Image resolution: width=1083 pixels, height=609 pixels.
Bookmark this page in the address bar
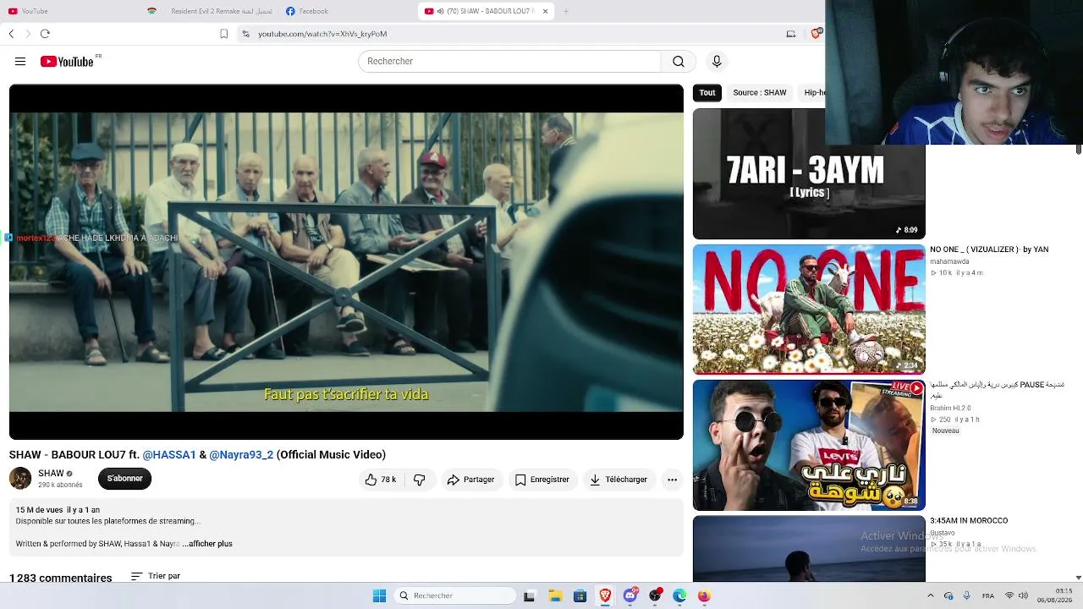coord(223,34)
